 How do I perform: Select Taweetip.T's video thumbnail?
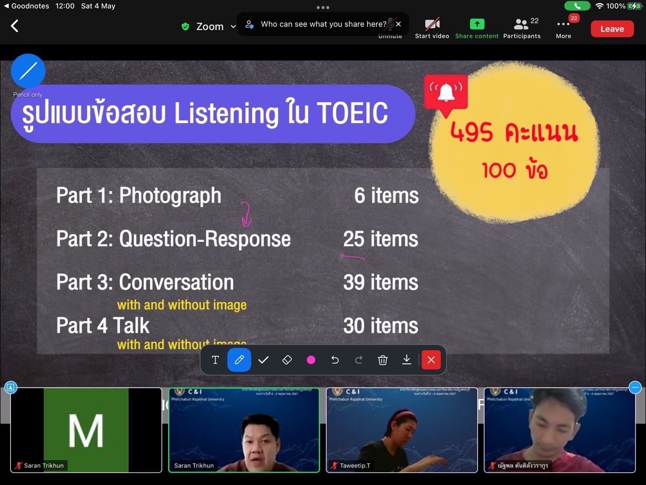click(402, 430)
